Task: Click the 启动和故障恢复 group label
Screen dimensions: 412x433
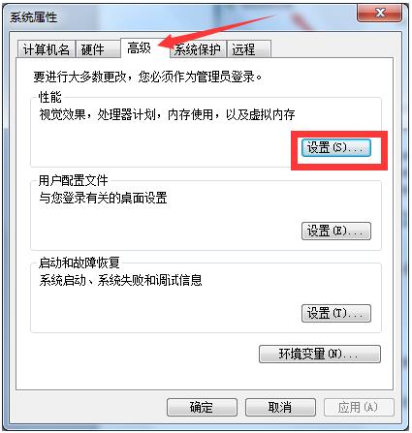Action: point(79,263)
